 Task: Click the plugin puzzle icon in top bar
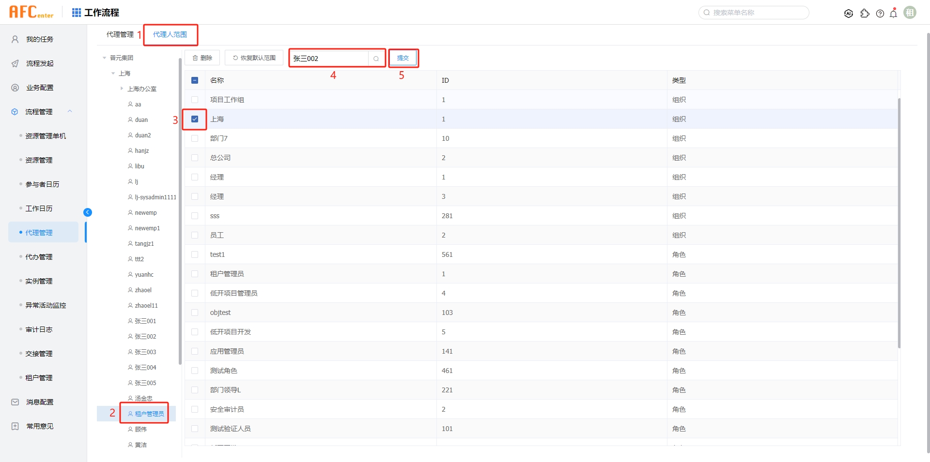click(x=865, y=13)
